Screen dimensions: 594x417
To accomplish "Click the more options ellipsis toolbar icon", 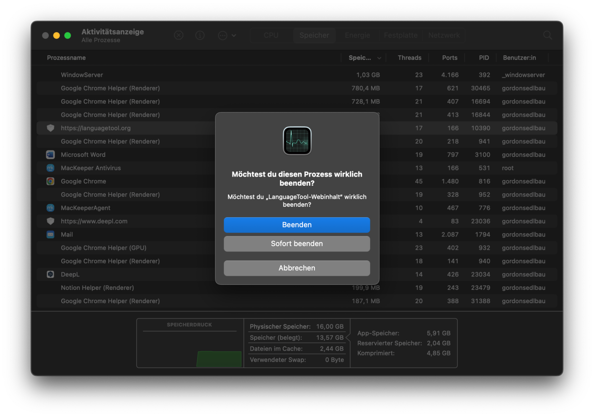I will tap(222, 35).
